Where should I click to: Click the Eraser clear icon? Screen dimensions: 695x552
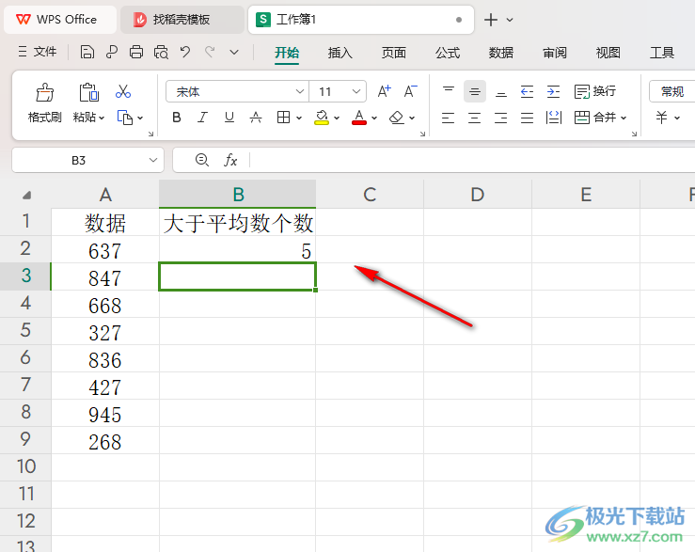pyautogui.click(x=396, y=118)
